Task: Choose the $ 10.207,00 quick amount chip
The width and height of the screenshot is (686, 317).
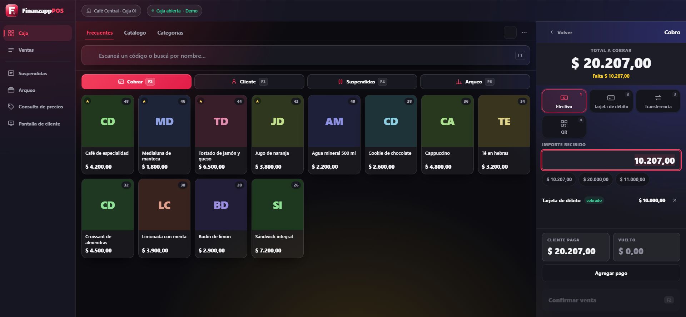Action: (x=559, y=179)
